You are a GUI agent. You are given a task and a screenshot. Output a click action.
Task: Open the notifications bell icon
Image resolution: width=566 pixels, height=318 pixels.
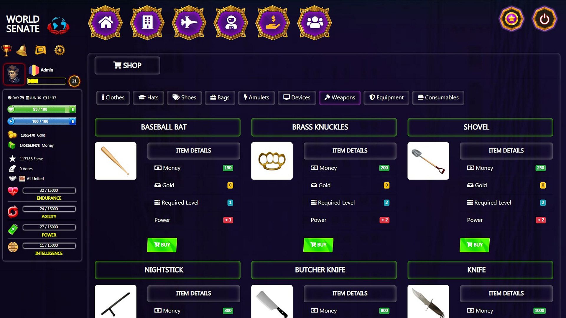[x=22, y=50]
